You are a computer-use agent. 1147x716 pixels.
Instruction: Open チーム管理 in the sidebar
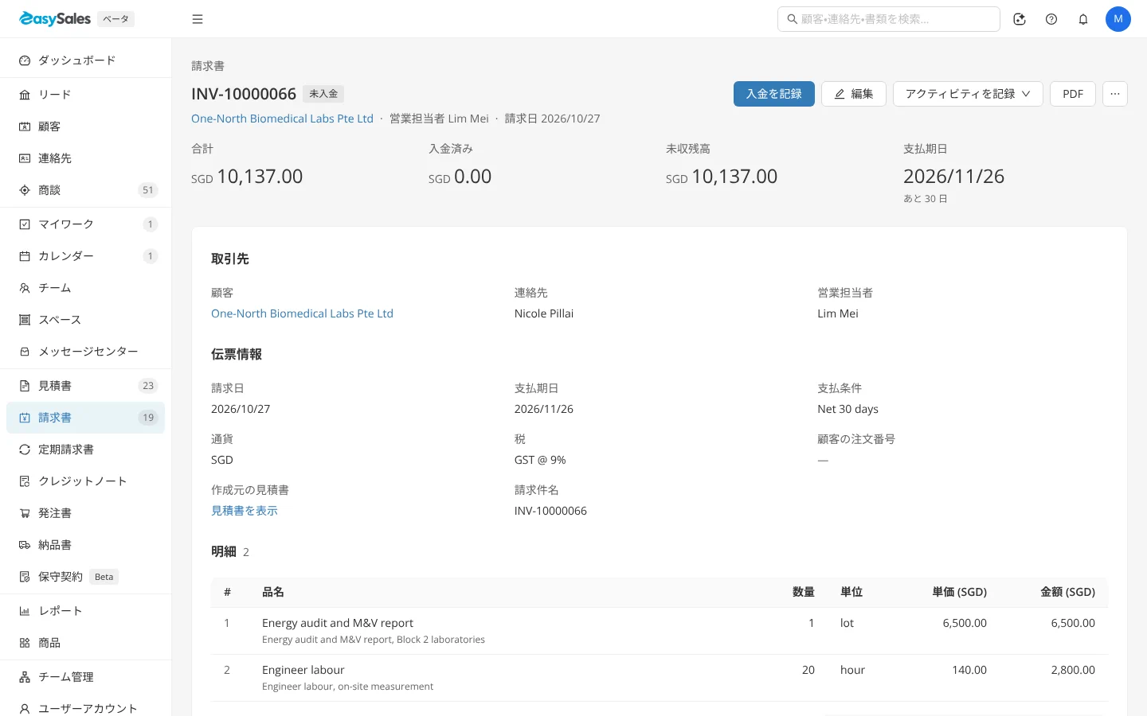[85, 677]
